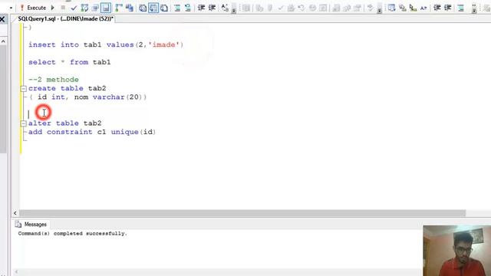
Task: Open the Messages results tab
Action: 31,225
